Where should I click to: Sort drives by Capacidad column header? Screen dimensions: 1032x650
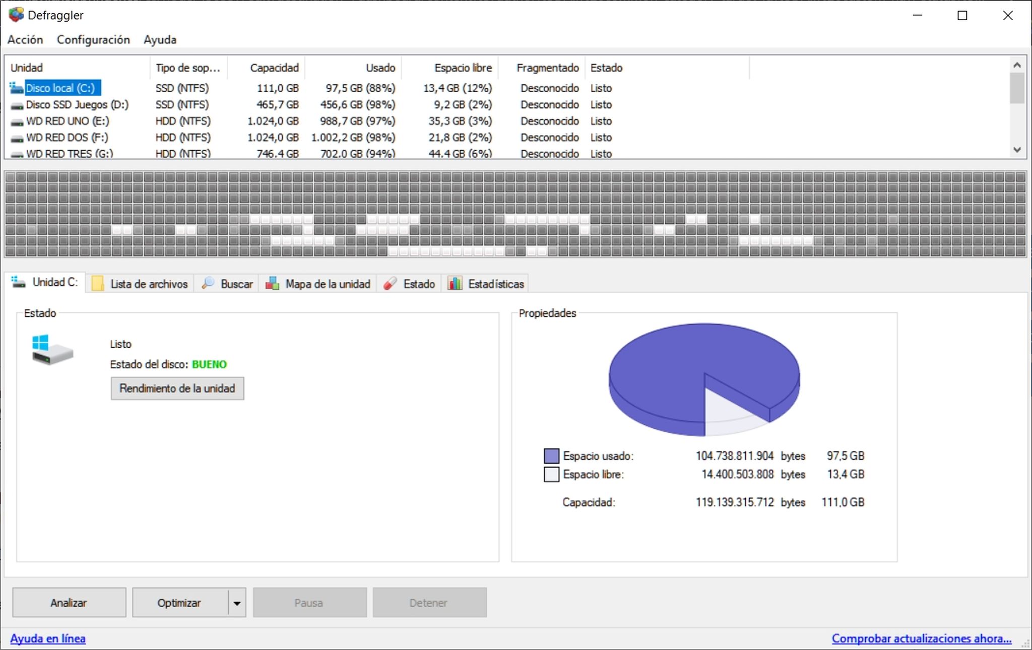coord(274,68)
